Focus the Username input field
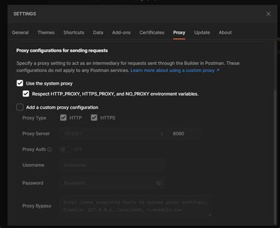The width and height of the screenshot is (280, 228). pyautogui.click(x=110, y=165)
